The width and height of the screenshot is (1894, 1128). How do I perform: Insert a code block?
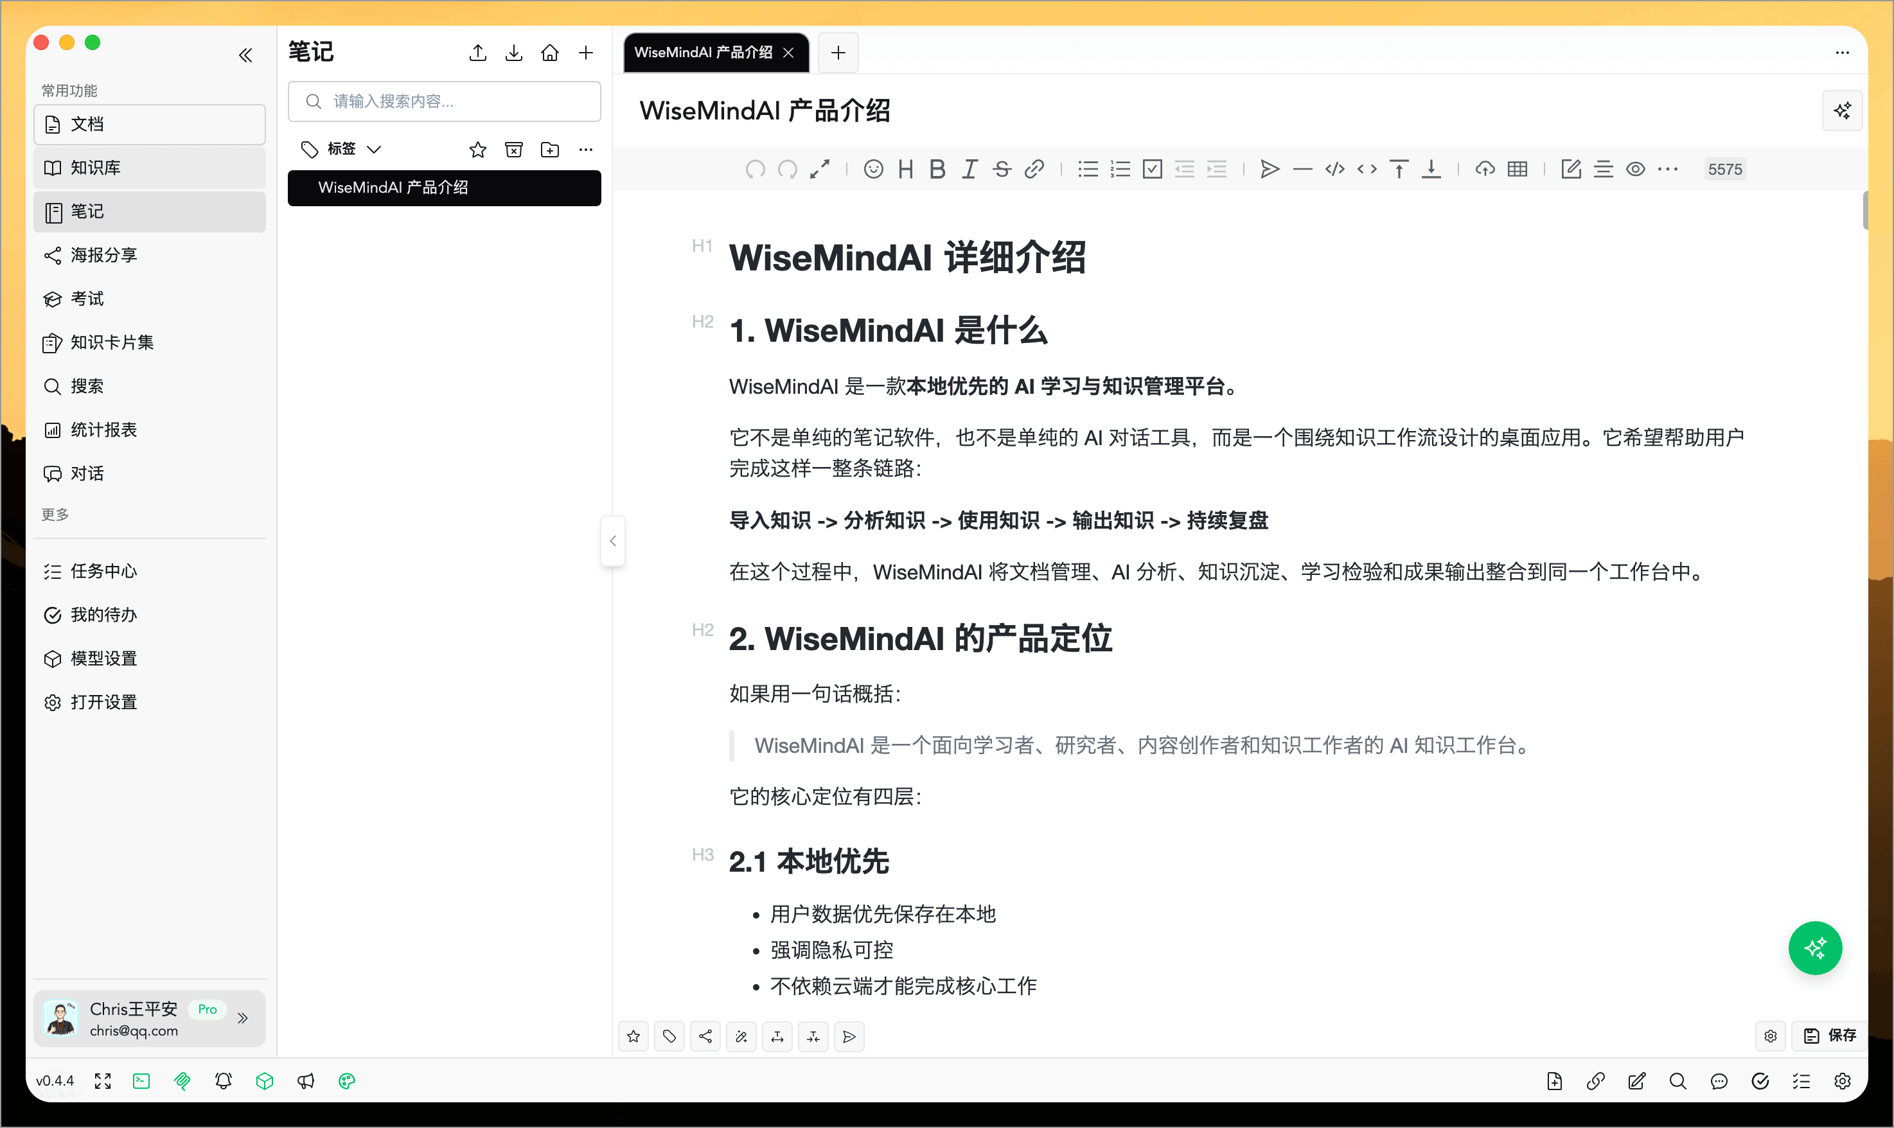tap(1334, 169)
